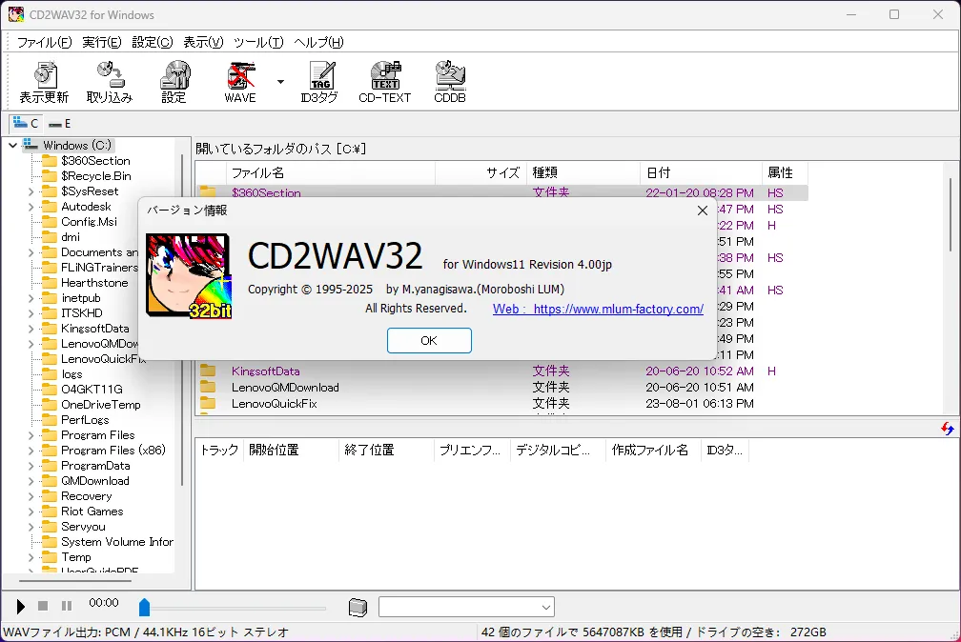
Task: Open the 設定(C) menu in the menu bar
Action: pos(153,42)
